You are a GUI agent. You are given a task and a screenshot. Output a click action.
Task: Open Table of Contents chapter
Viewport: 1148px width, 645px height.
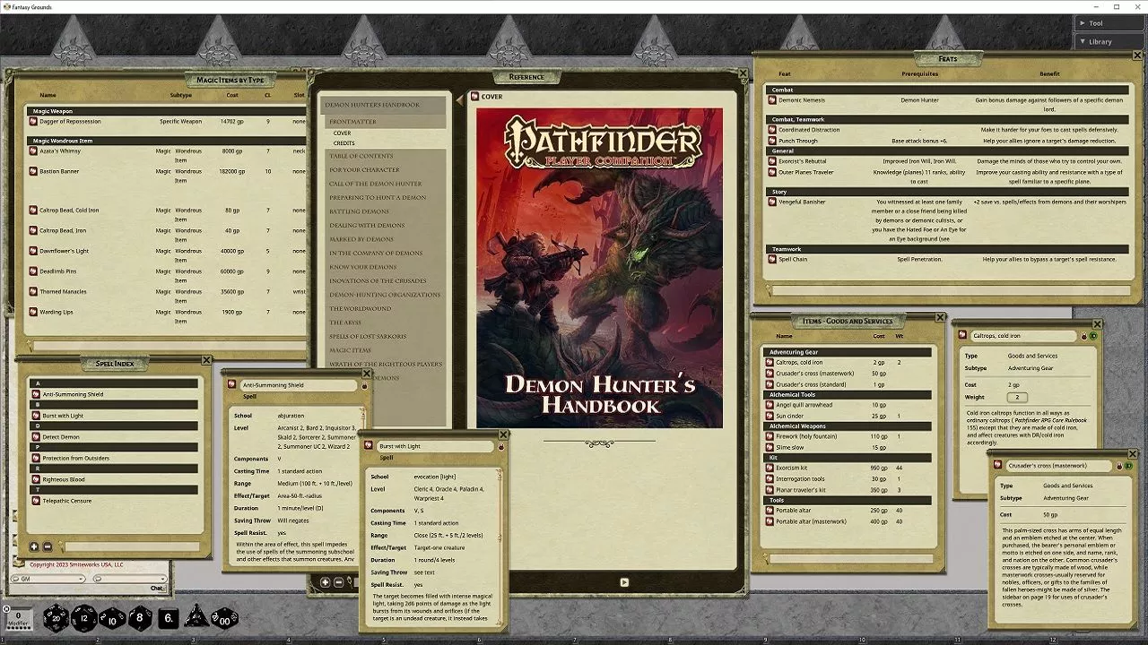point(361,156)
